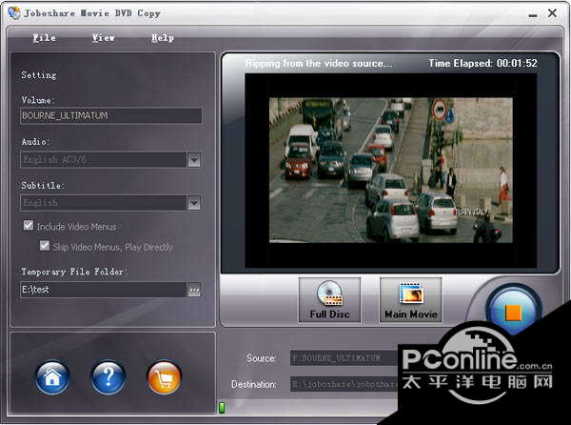Click the orange shopping cart icon

164,377
